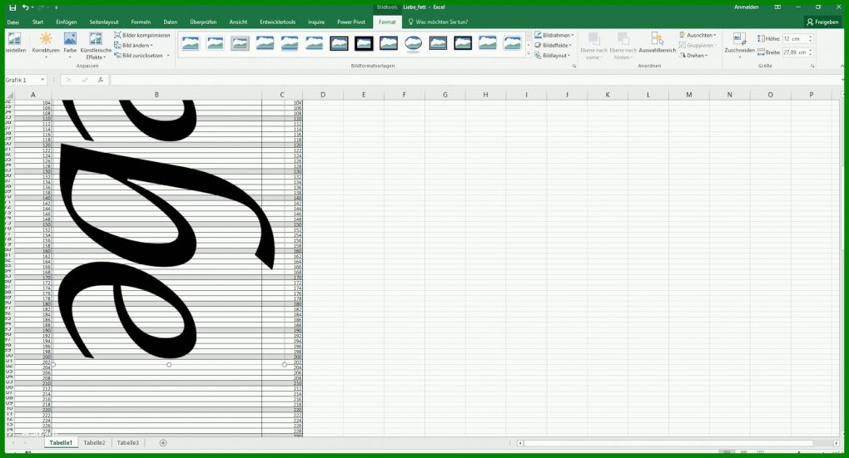Open the undo history dropdown arrow

coord(32,7)
